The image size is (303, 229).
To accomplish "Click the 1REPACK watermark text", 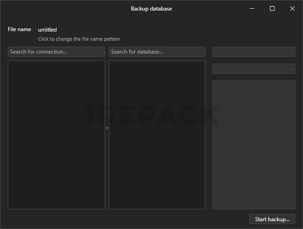I will [151, 115].
